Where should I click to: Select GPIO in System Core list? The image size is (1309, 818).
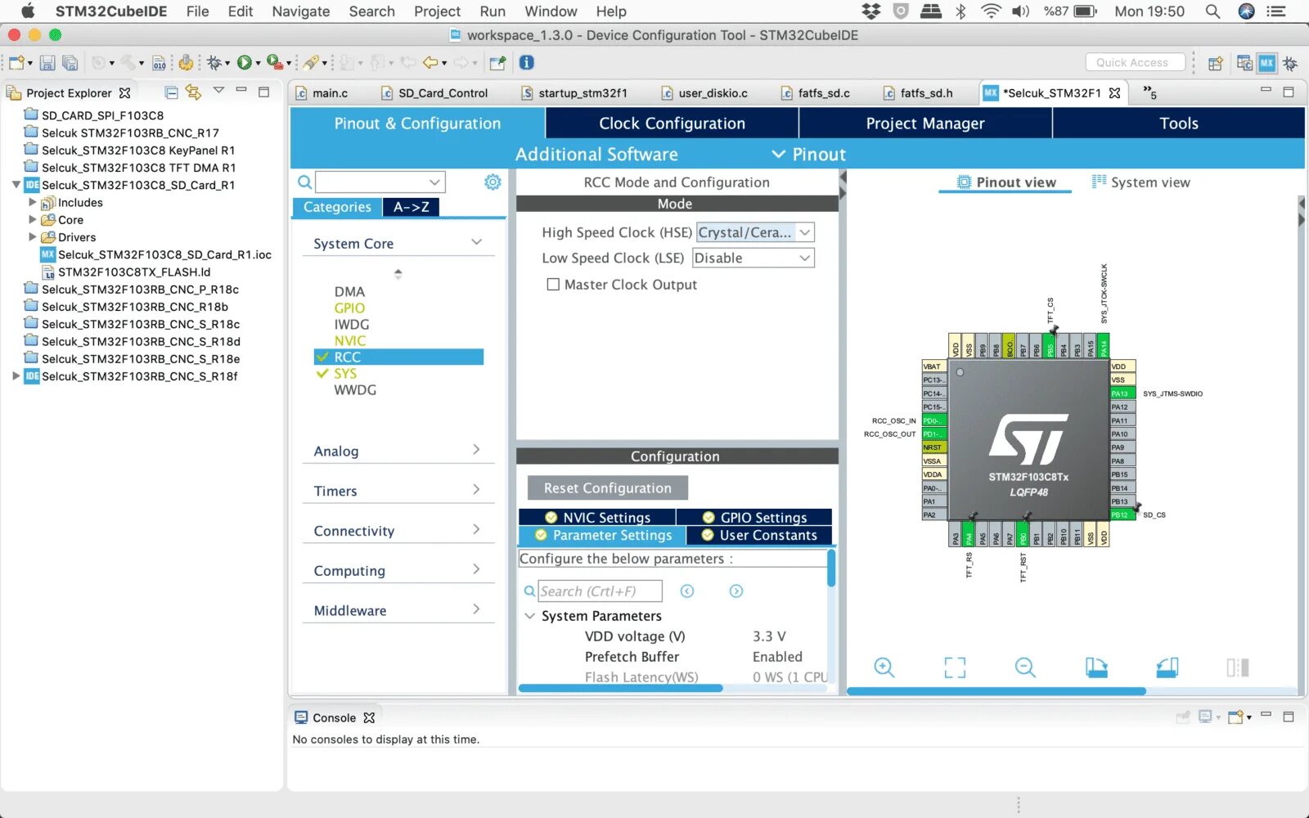tap(349, 308)
